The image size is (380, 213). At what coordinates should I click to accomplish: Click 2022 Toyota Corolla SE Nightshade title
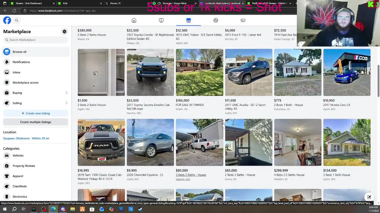point(150,37)
